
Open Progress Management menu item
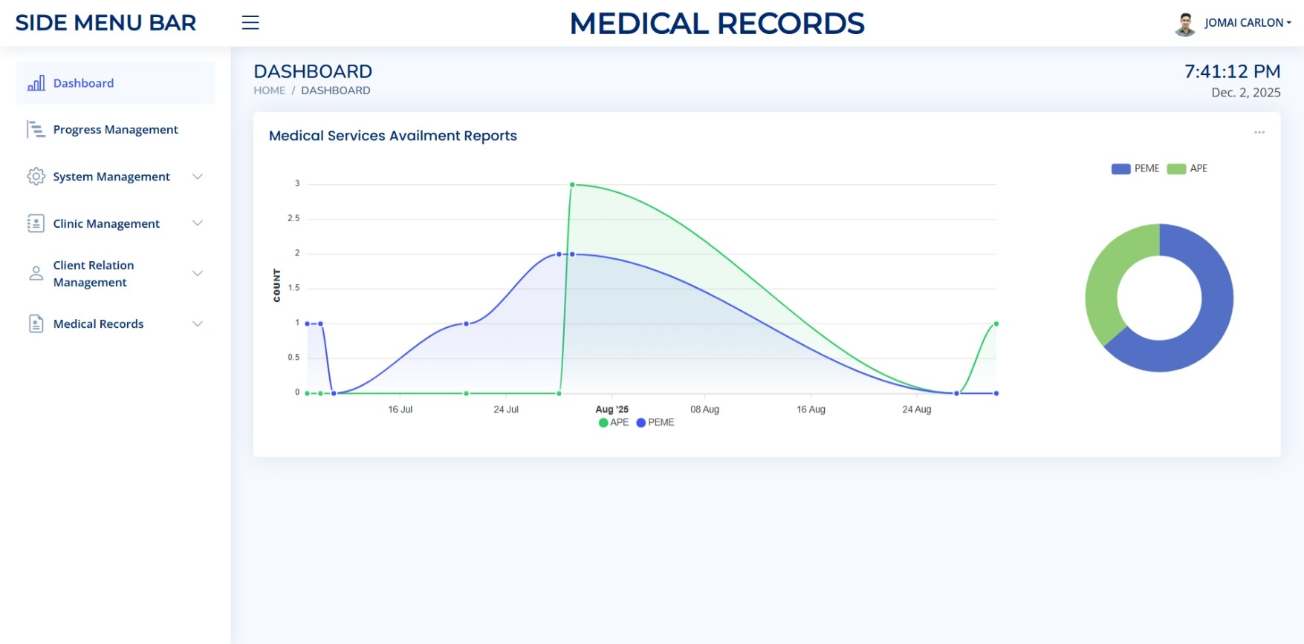pyautogui.click(x=115, y=130)
